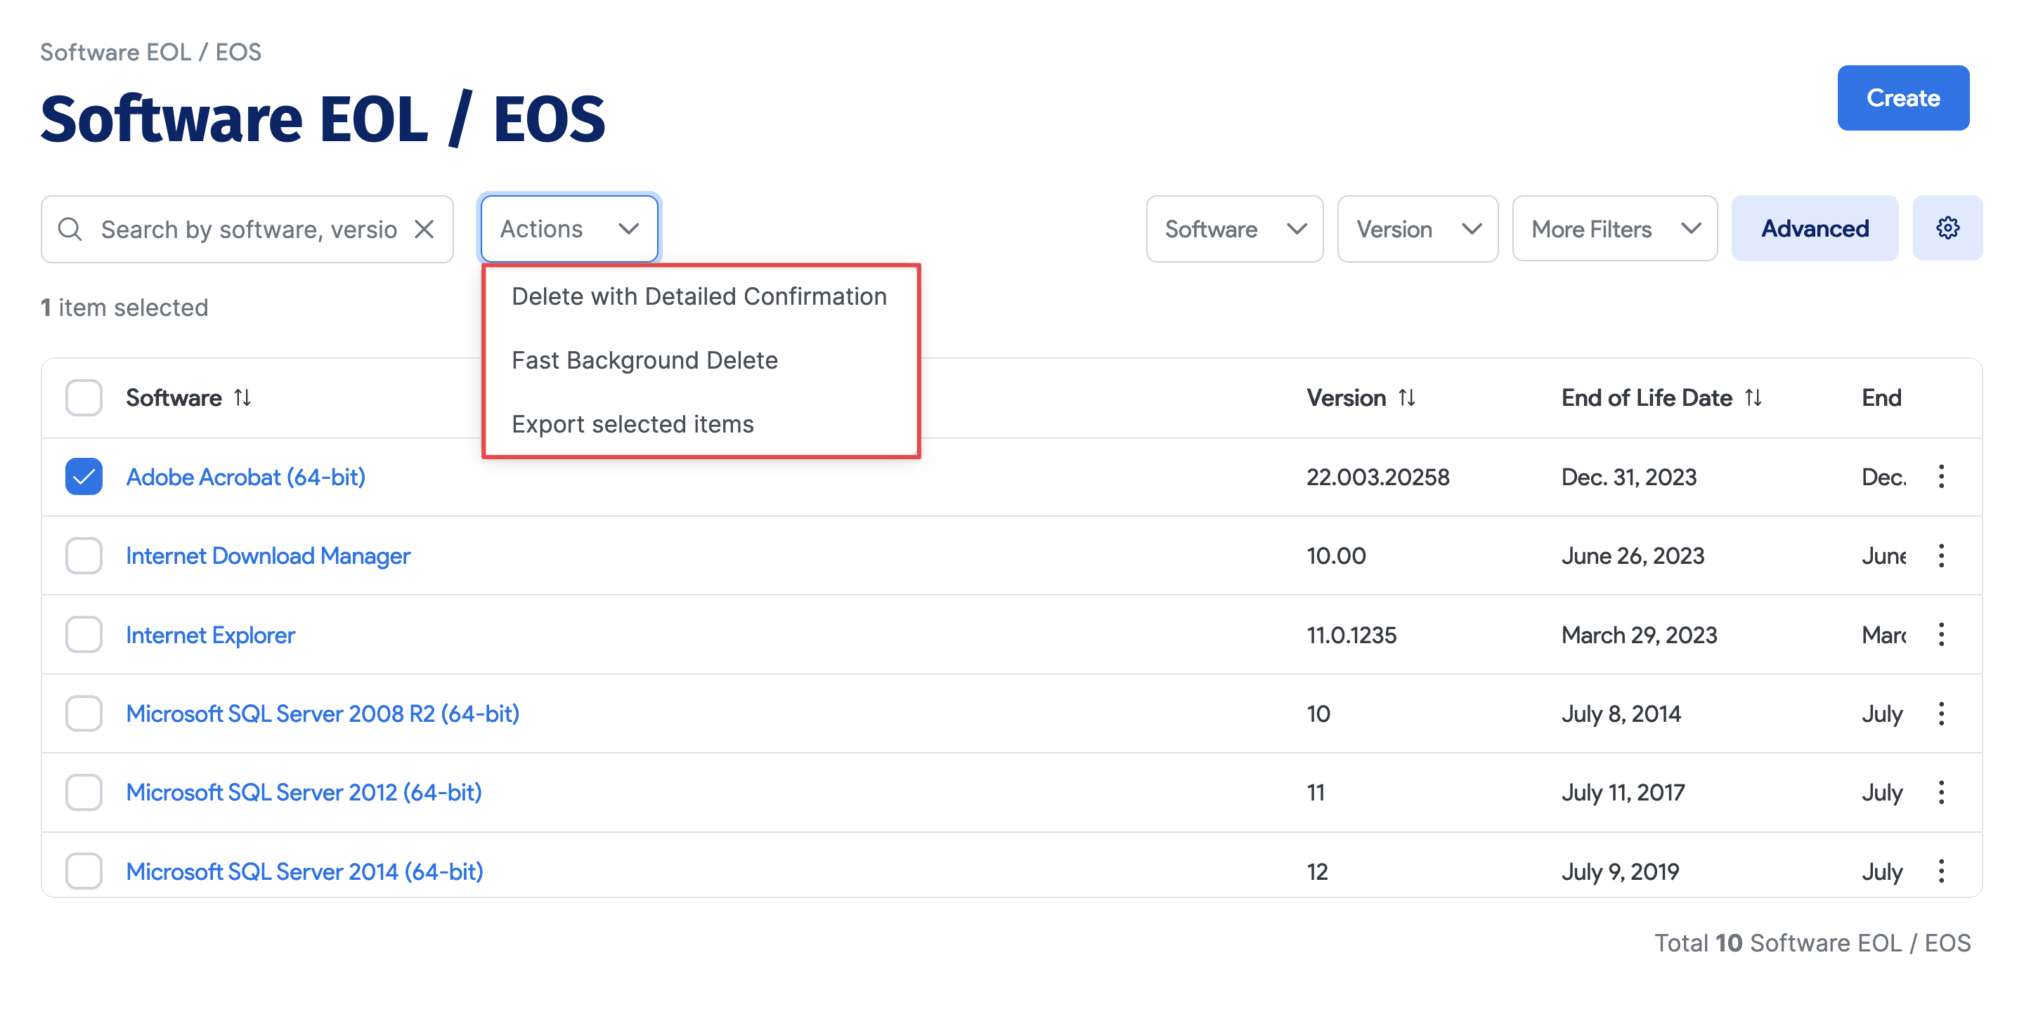
Task: Click into the search input field
Action: 235,228
